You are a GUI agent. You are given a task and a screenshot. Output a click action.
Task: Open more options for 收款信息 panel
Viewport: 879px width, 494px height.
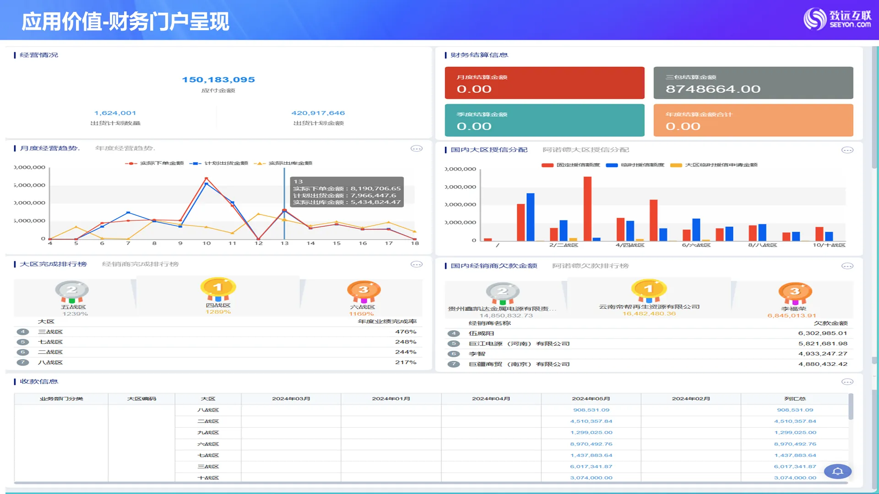pos(847,382)
